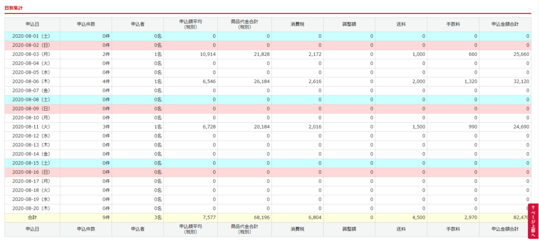This screenshot has width=539, height=242.
Task: Click the 21,828 product total cell
Action: [x=244, y=55]
